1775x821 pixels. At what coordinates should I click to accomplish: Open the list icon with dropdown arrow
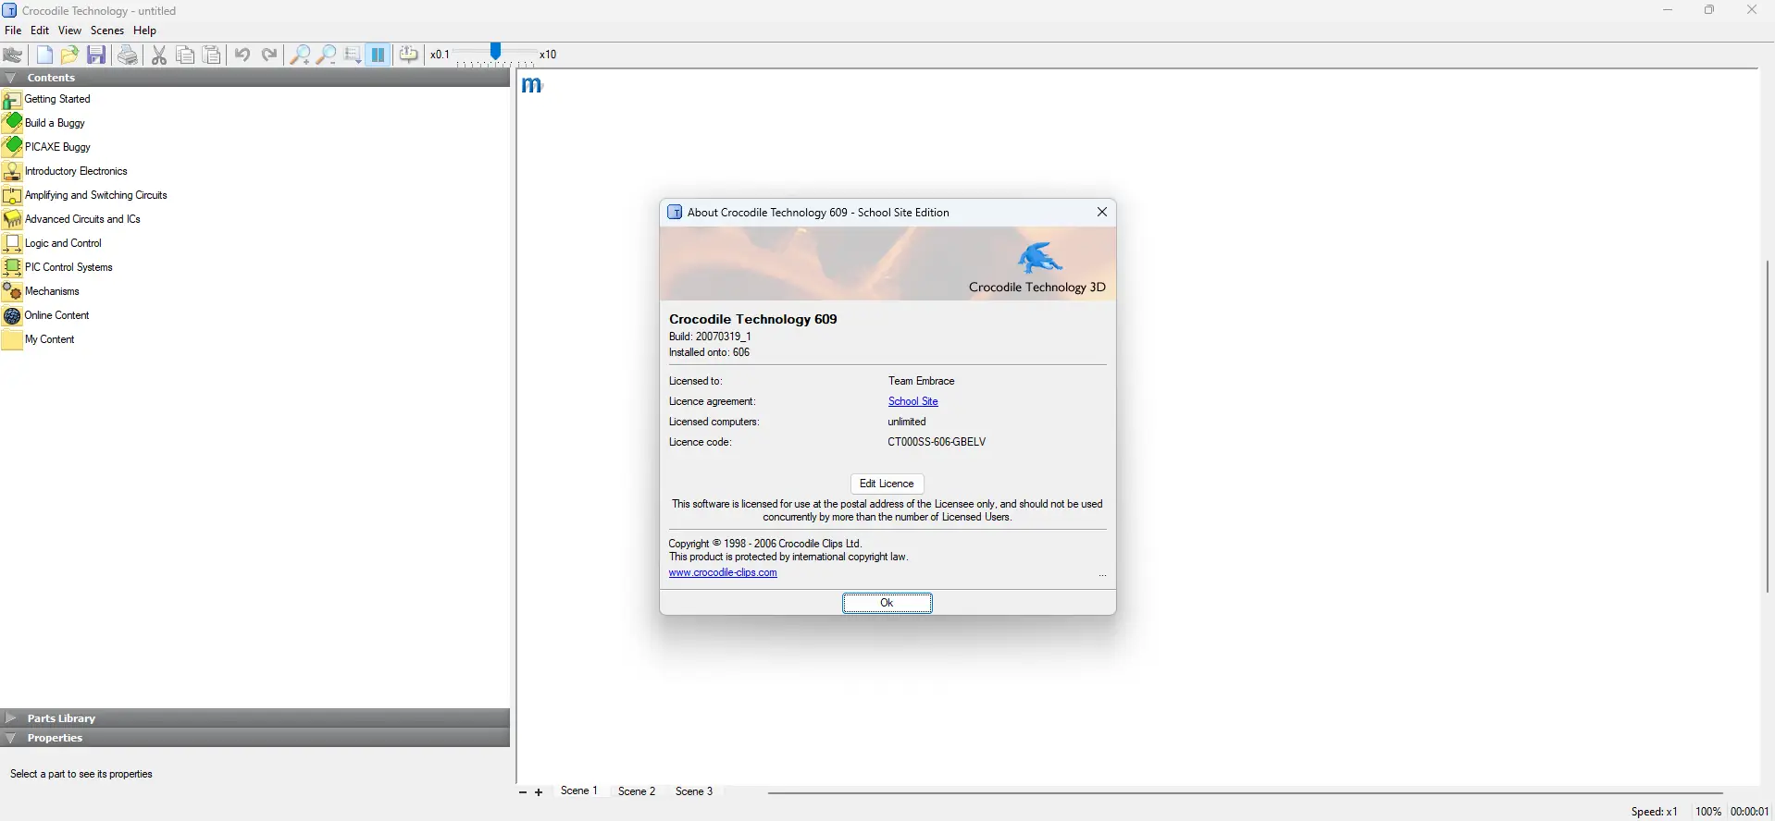[x=353, y=55]
